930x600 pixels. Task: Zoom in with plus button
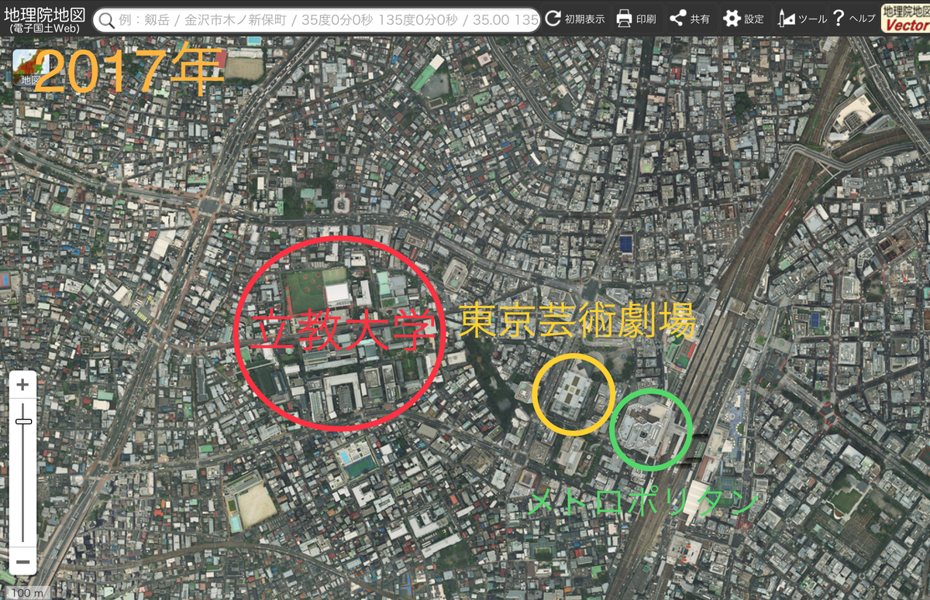[22, 385]
